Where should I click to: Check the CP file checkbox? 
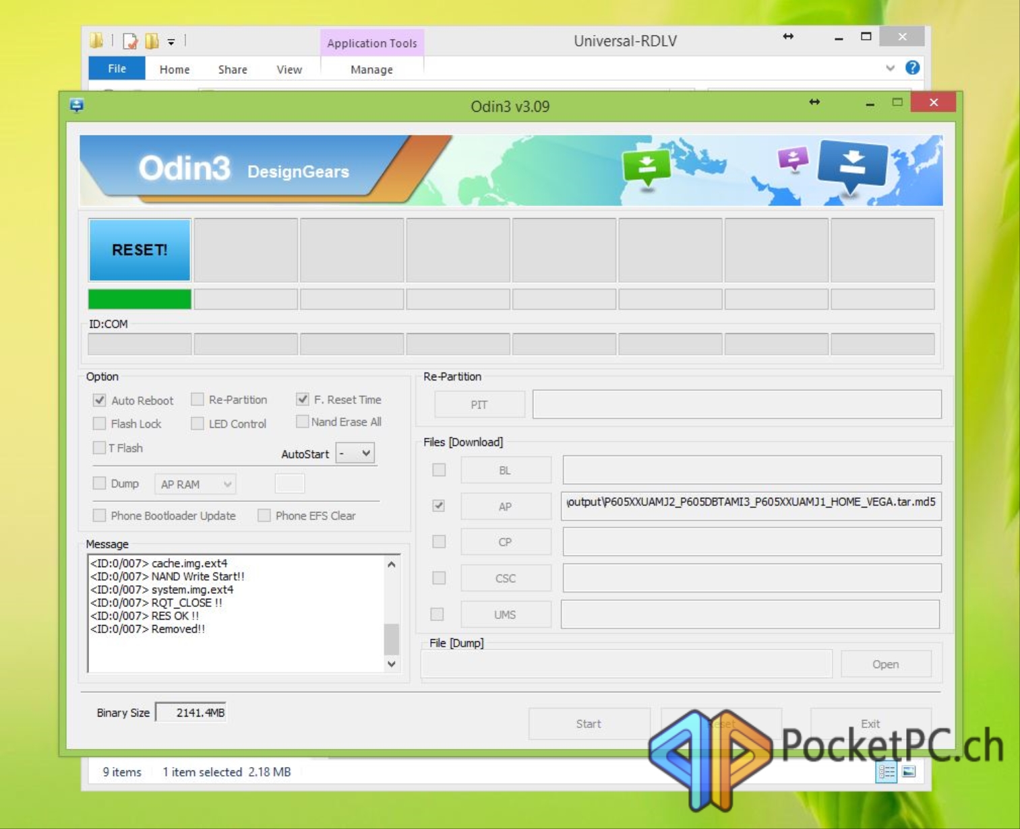pos(439,541)
